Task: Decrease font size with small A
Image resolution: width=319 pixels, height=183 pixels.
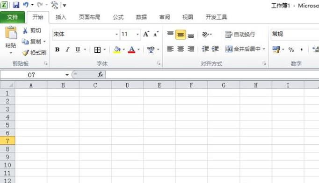Action: [156, 34]
